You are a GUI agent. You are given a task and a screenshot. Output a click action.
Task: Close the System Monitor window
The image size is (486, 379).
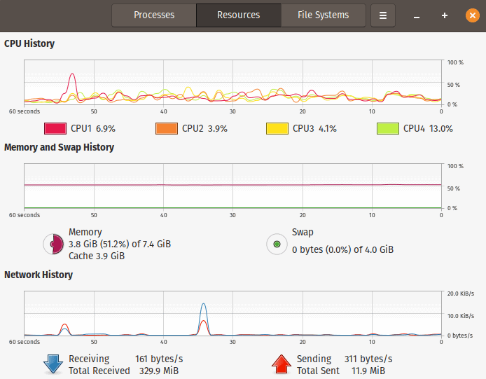[473, 15]
